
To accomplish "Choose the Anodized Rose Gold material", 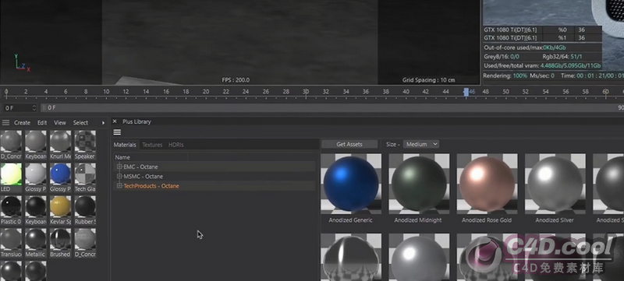I will click(x=487, y=184).
